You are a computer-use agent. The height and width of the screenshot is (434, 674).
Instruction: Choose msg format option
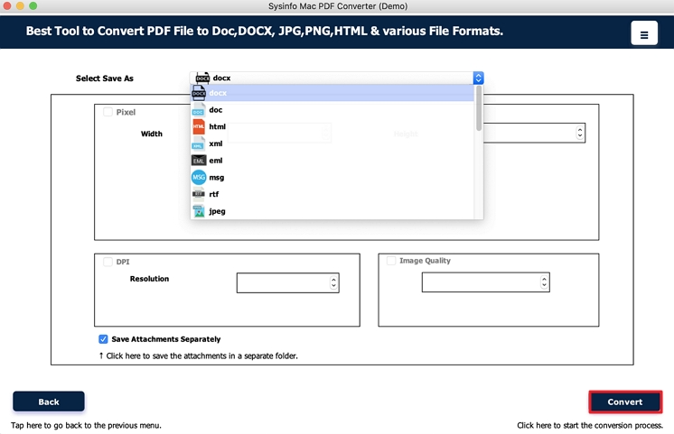point(332,177)
